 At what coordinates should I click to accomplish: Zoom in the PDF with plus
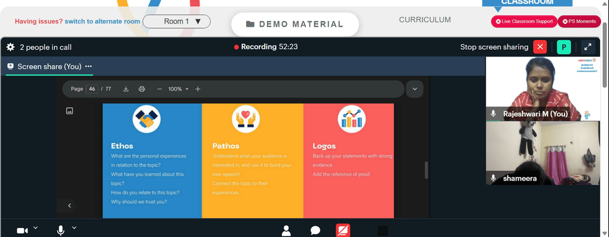(198, 89)
